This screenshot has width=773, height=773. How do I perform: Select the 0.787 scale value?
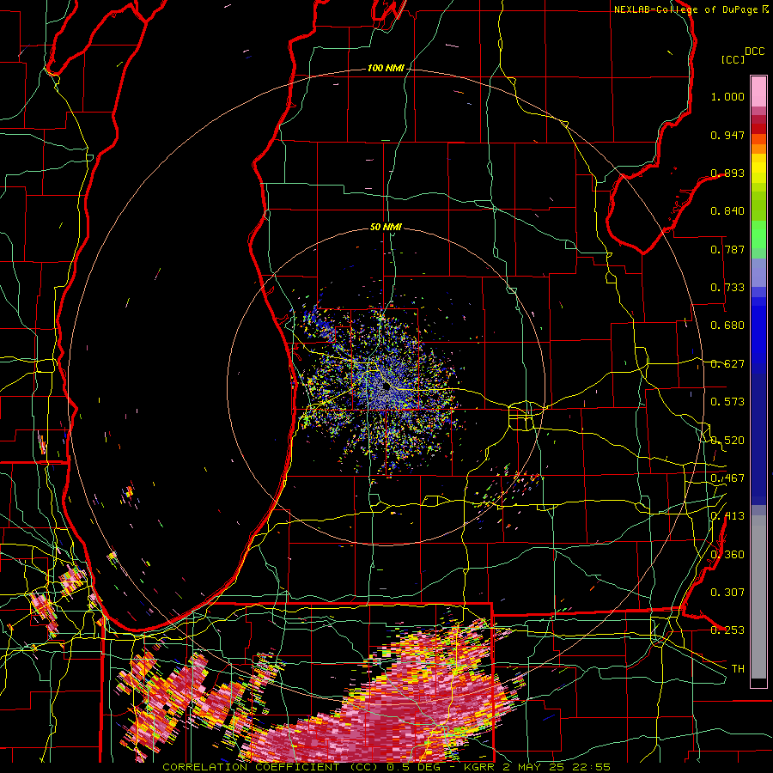[727, 249]
